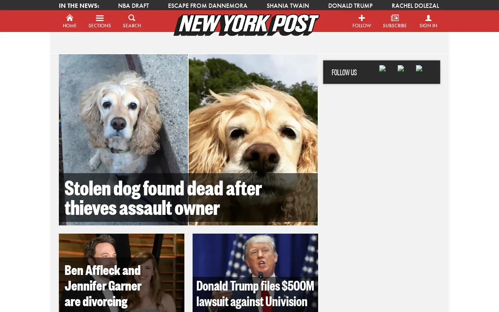Go to the New York Post logo
The height and width of the screenshot is (312, 499).
pyautogui.click(x=246, y=25)
